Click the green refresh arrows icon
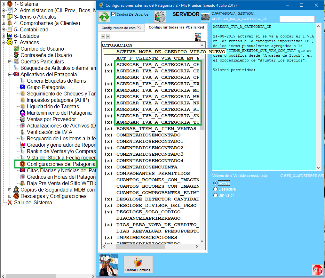Screen dimensions: 325x278 [104, 17]
